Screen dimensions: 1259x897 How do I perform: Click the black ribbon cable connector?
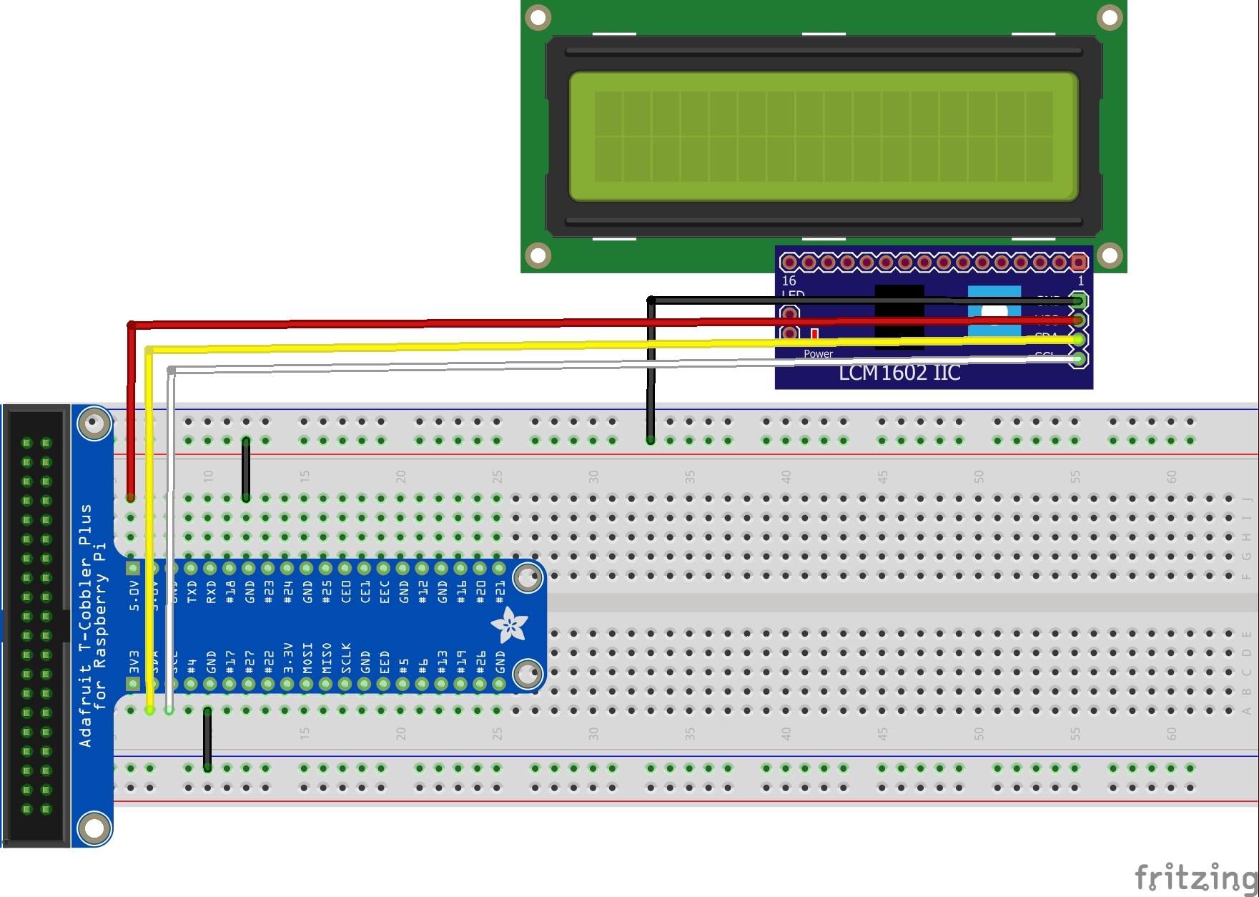pos(36,626)
